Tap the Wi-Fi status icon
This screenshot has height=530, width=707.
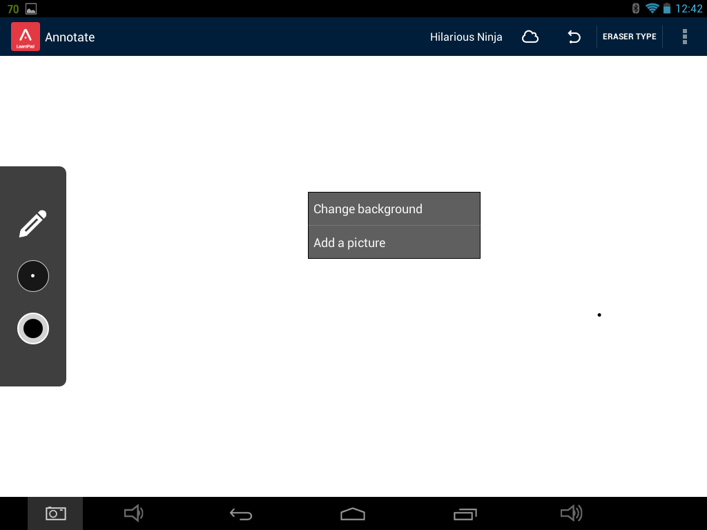tap(652, 8)
